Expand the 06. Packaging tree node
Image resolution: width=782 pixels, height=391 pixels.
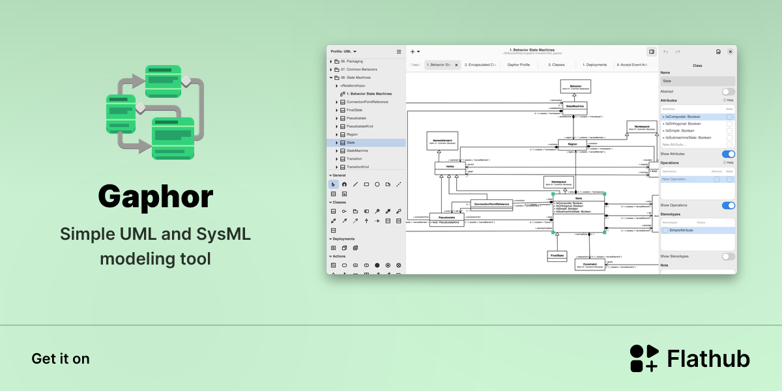point(331,61)
